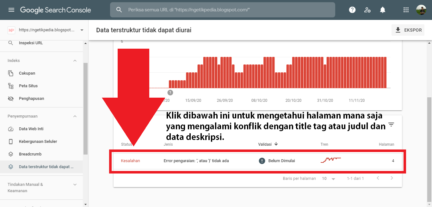The width and height of the screenshot is (432, 207).
Task: Click the Belum Dimulai validation status
Action: coord(281,161)
